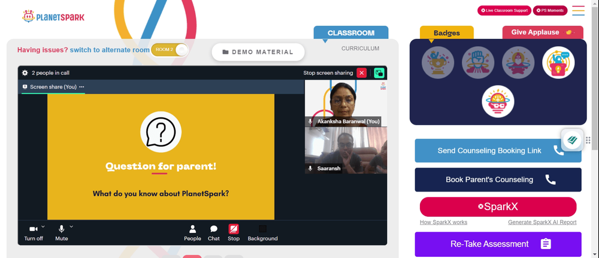The image size is (599, 258).
Task: Send Counseling Booking Link
Action: point(498,151)
